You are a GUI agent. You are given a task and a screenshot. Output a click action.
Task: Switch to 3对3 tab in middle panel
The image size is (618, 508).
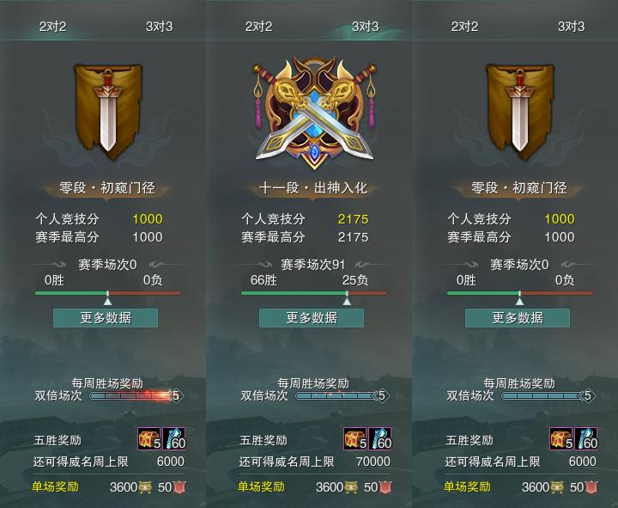[x=366, y=27]
